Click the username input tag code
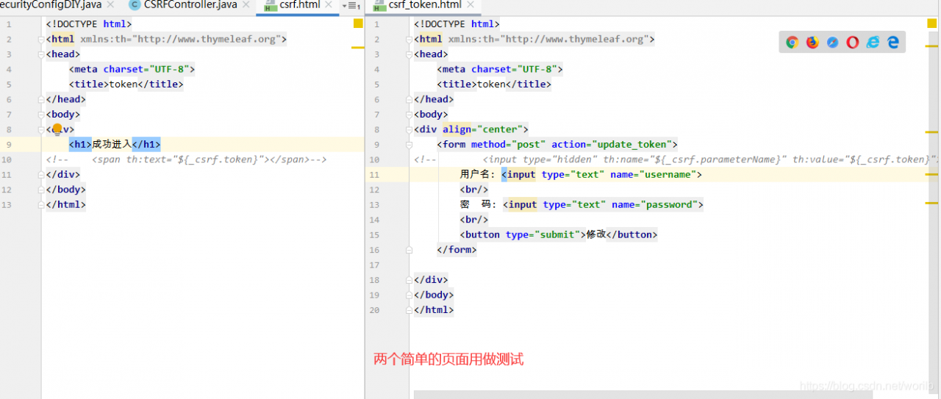The image size is (941, 399). 602,174
